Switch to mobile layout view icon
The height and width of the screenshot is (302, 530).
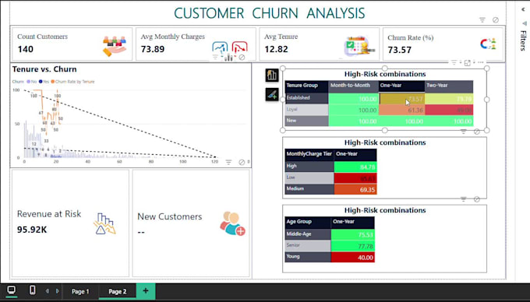click(33, 290)
